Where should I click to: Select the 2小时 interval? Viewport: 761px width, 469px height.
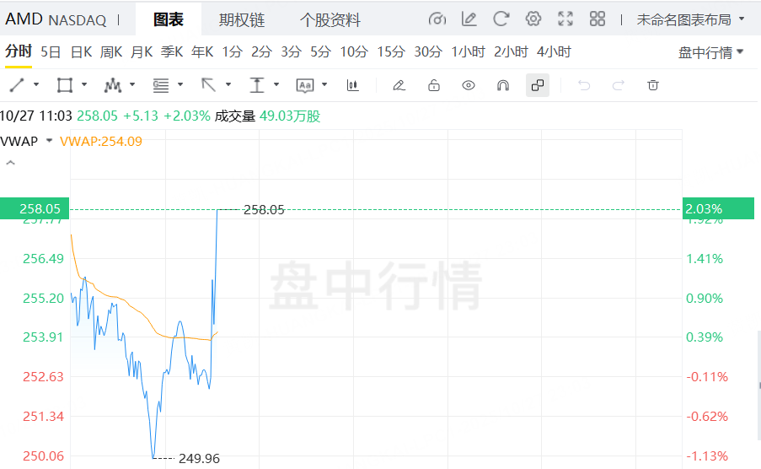[511, 51]
